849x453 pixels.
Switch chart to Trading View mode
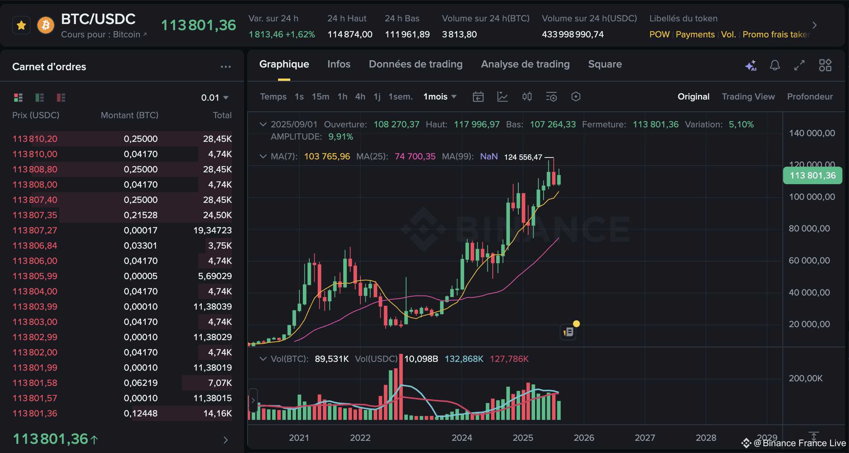click(748, 96)
